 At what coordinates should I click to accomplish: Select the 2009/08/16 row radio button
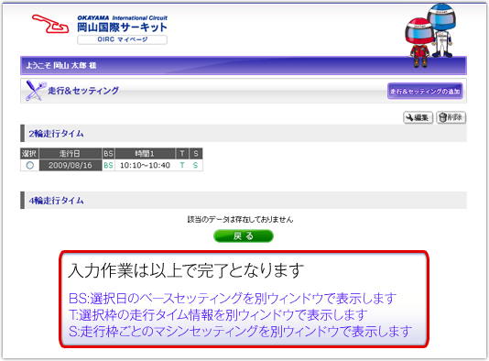point(30,165)
